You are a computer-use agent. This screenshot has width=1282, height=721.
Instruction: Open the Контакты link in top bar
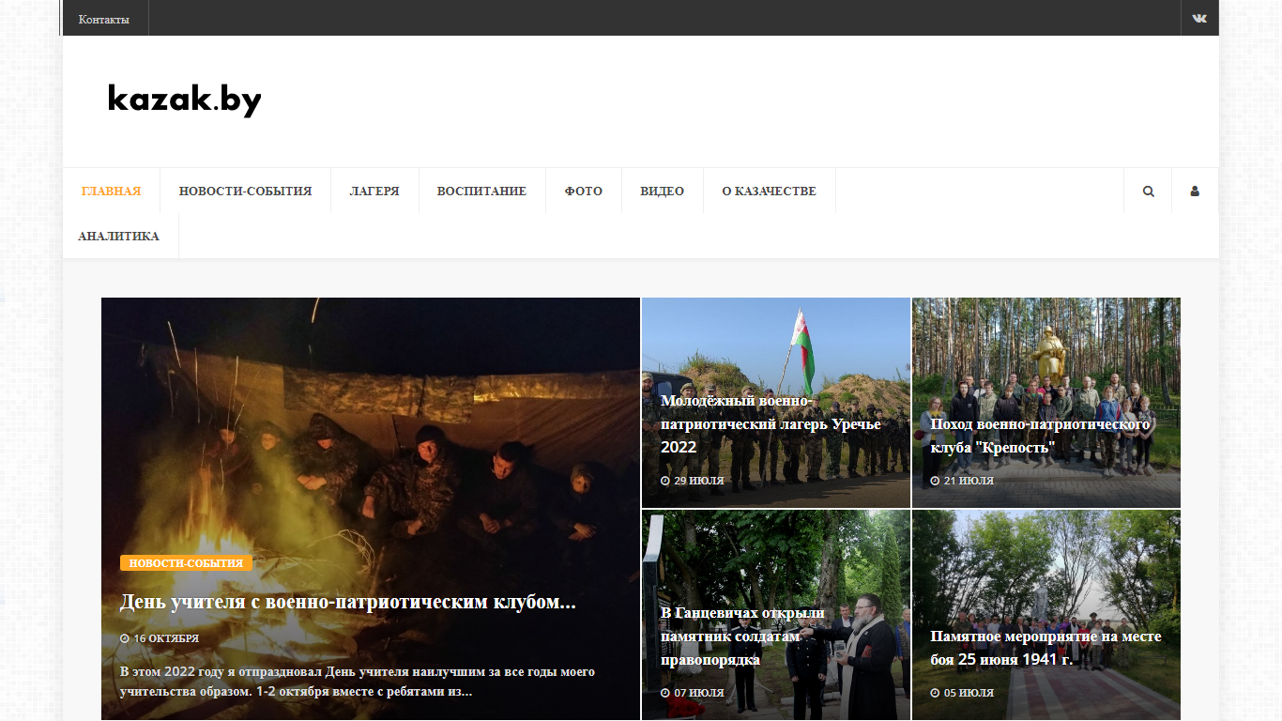(x=104, y=19)
